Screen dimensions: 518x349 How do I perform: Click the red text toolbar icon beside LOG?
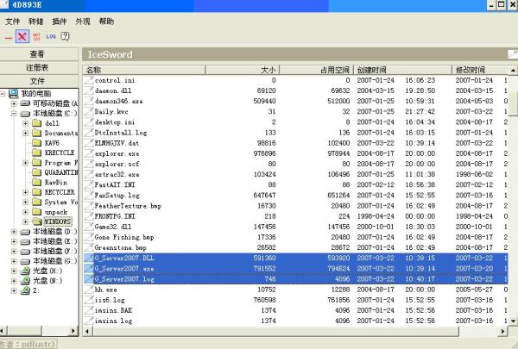(x=36, y=36)
